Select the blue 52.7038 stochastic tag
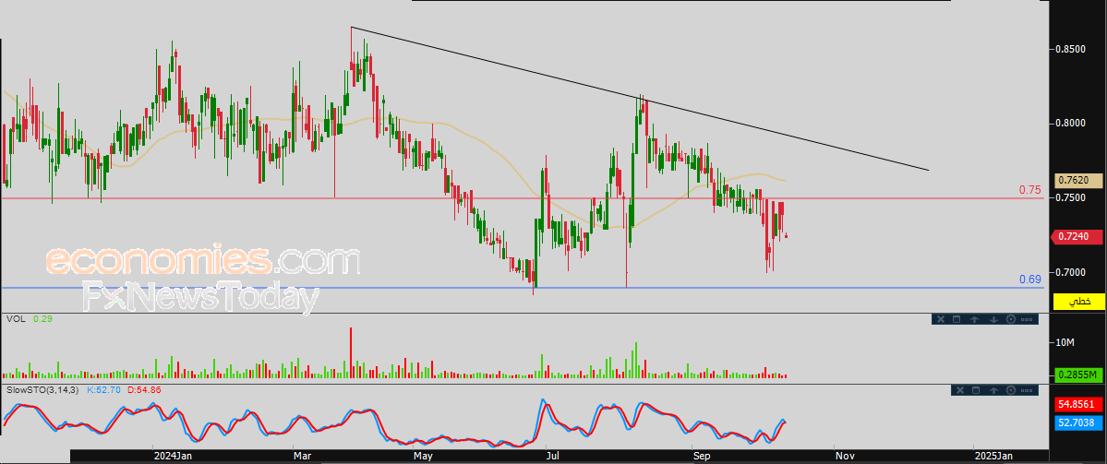Image resolution: width=1107 pixels, height=464 pixels. (1077, 423)
